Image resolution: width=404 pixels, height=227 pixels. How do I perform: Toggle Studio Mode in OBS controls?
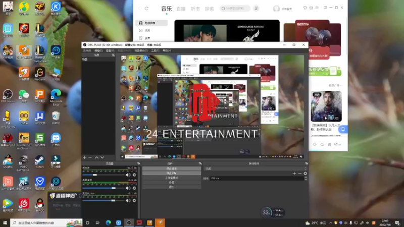(172, 178)
